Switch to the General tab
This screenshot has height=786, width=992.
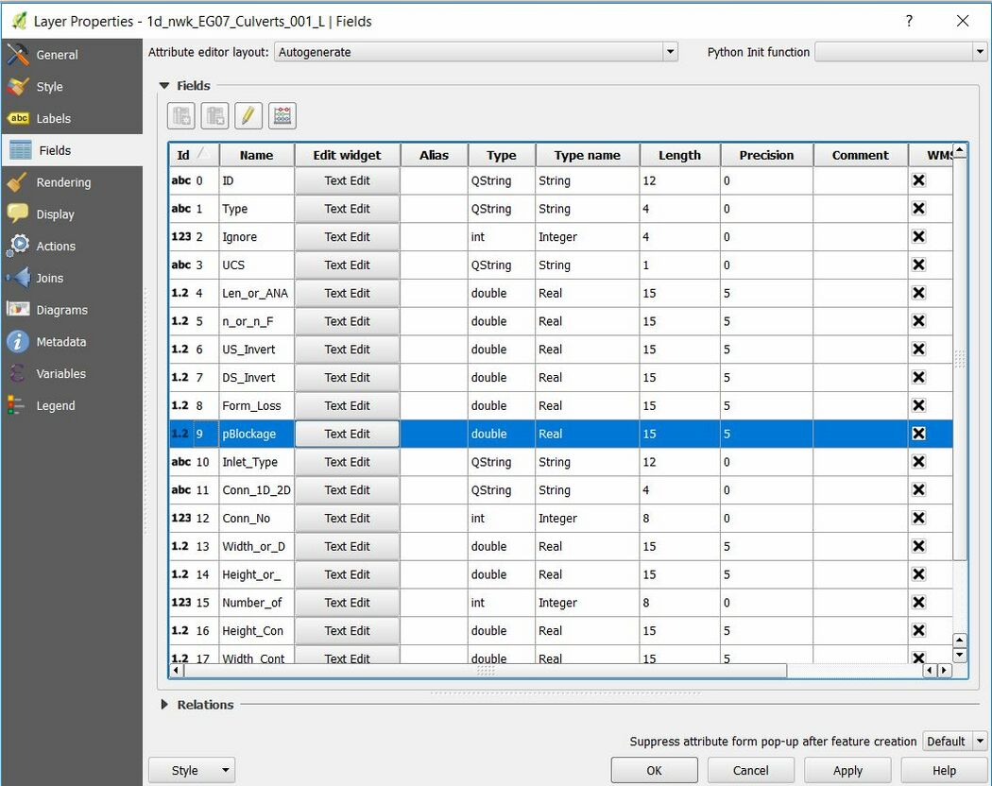[57, 55]
